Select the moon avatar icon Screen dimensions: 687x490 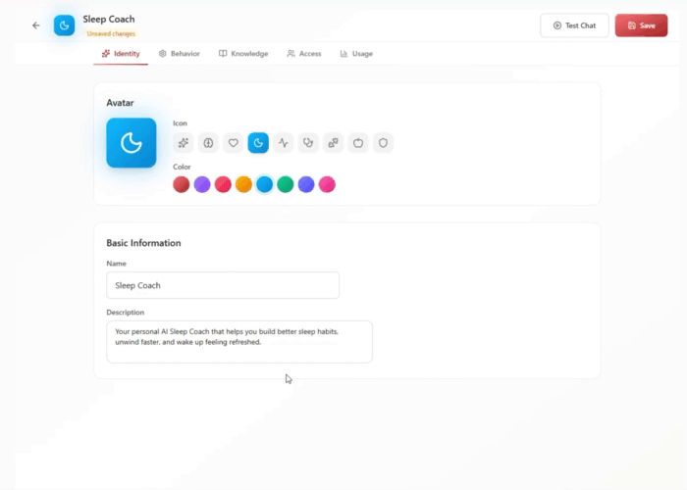pyautogui.click(x=258, y=143)
